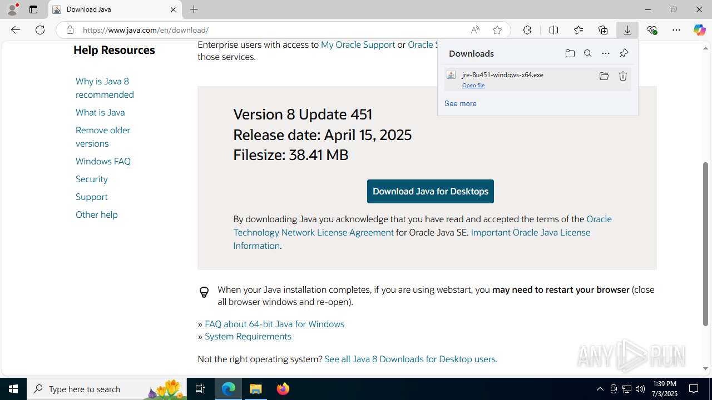Image resolution: width=712 pixels, height=400 pixels.
Task: Open network status tray icon
Action: 627,389
